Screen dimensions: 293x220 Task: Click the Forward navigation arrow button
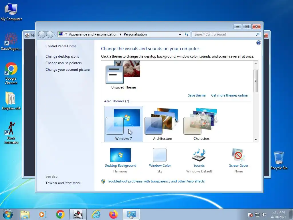click(50, 34)
